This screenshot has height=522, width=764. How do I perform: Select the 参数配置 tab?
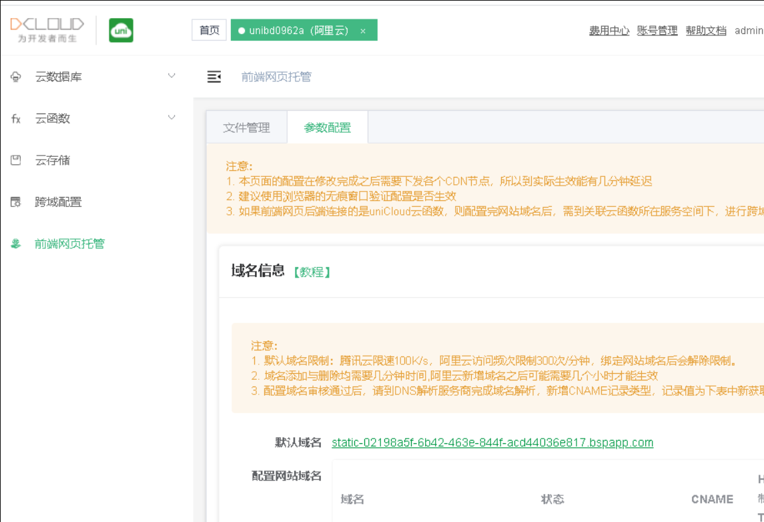[x=326, y=127]
